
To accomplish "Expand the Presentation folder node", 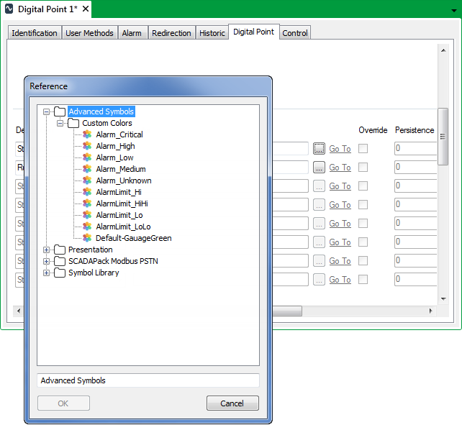I will click(x=47, y=250).
